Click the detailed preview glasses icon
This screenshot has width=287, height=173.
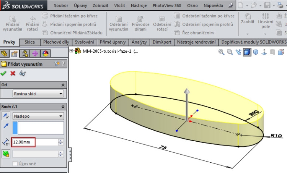23,73
